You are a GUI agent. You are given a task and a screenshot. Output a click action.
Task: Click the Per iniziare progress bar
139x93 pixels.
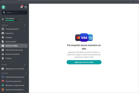coord(11,20)
